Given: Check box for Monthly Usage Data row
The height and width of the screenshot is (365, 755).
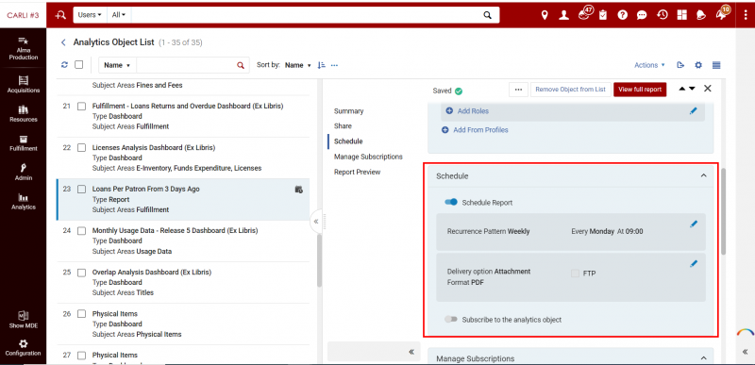Looking at the screenshot, I should pos(81,231).
